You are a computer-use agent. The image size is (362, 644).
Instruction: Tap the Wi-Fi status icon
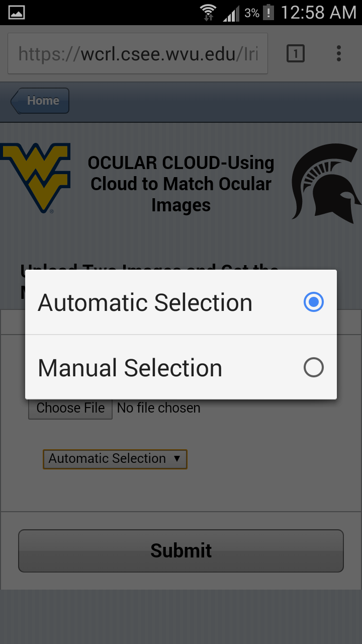(208, 12)
